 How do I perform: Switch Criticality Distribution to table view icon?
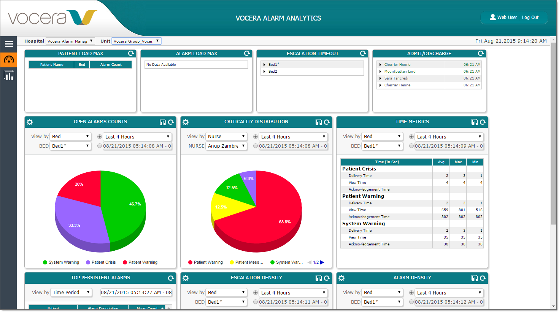tap(319, 122)
